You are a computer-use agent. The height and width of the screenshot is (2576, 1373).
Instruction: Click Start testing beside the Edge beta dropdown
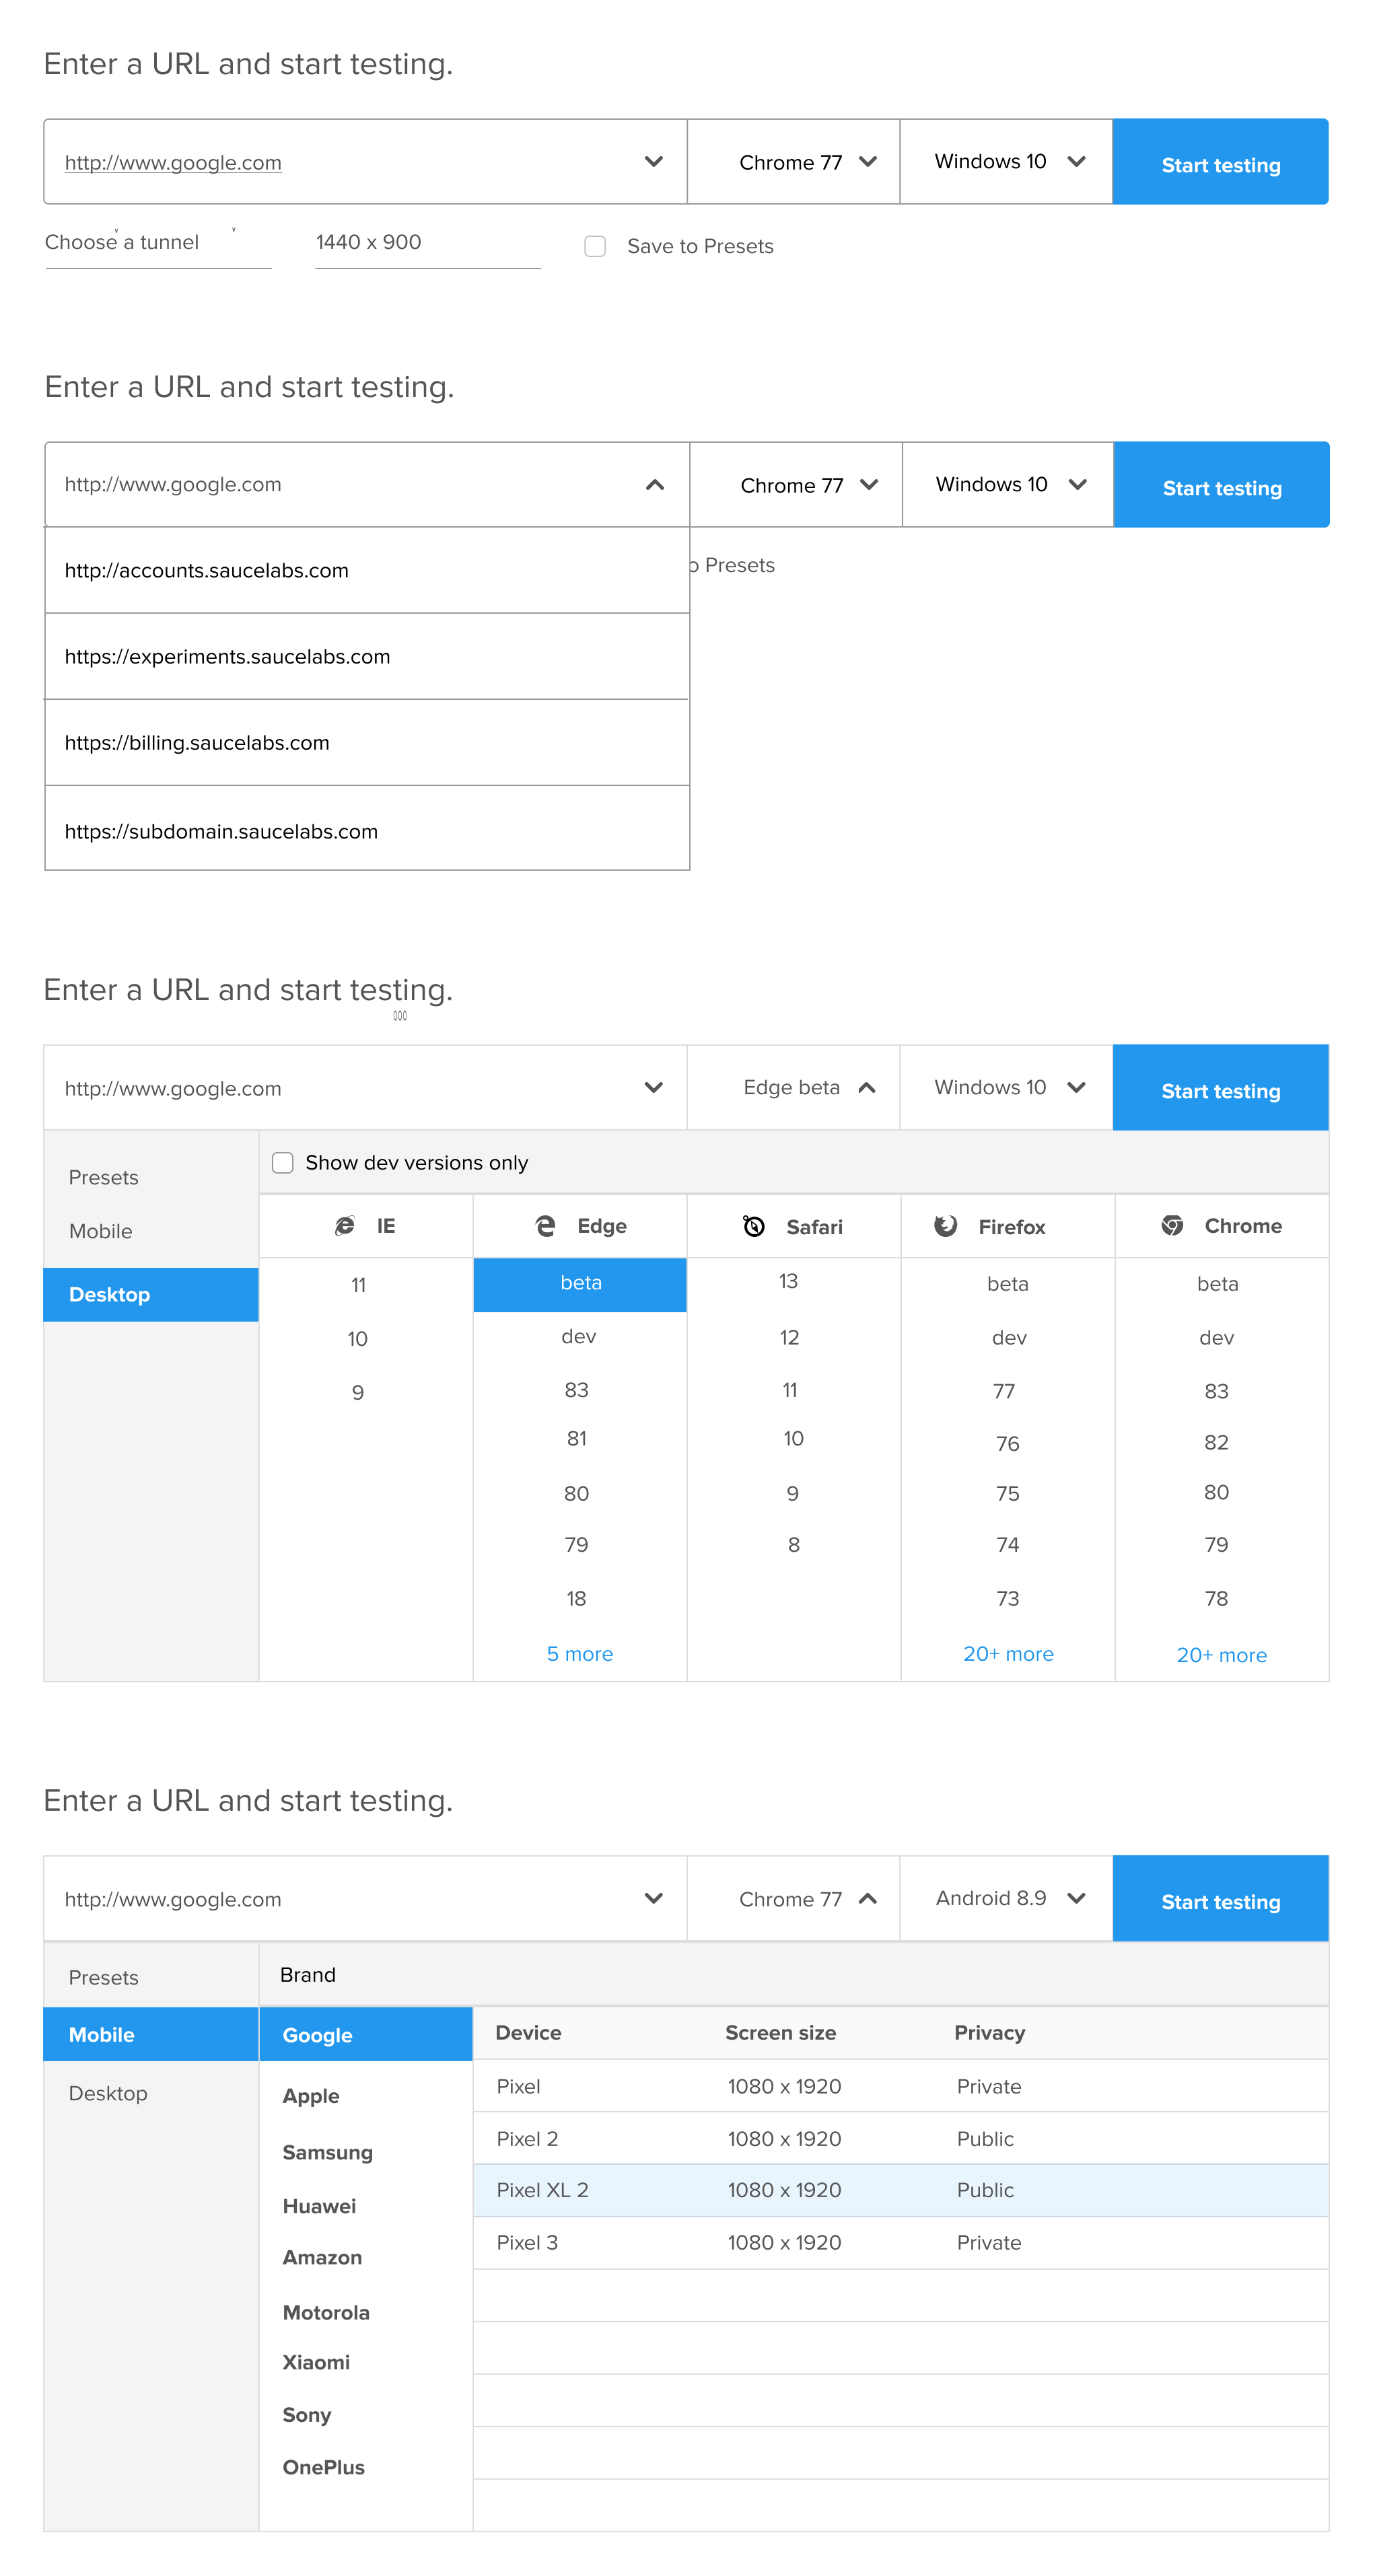click(1220, 1088)
